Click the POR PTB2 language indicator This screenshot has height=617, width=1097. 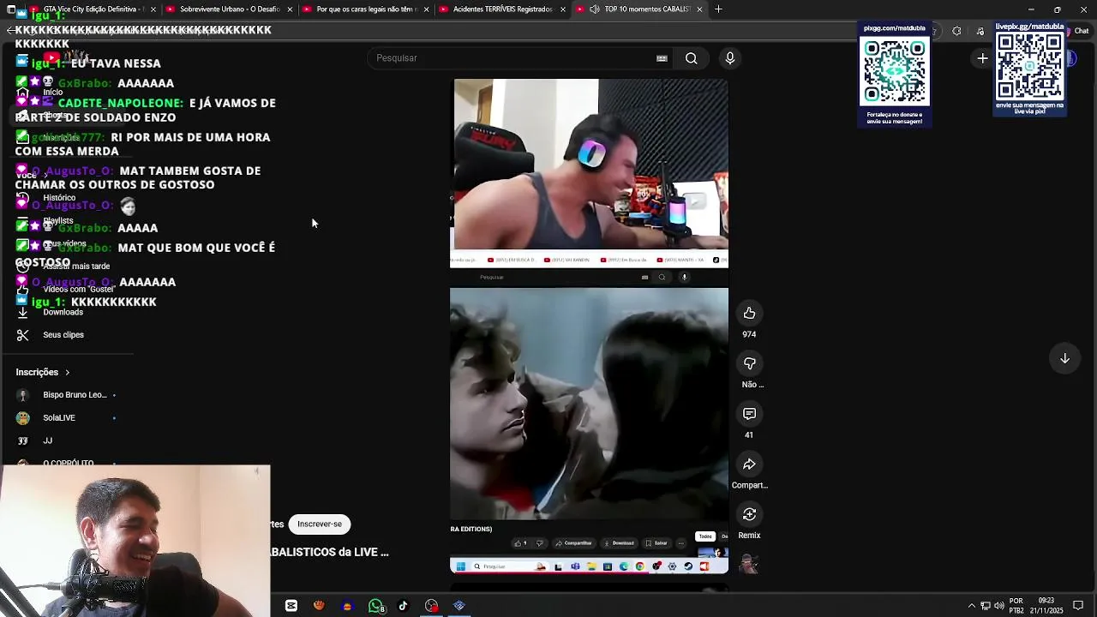[x=1016, y=606]
